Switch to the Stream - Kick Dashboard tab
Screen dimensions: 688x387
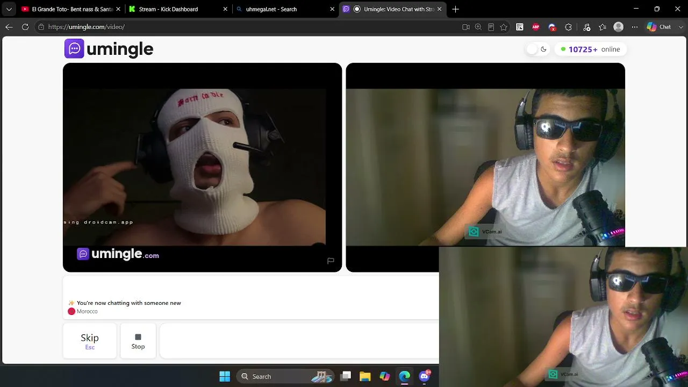pos(177,9)
